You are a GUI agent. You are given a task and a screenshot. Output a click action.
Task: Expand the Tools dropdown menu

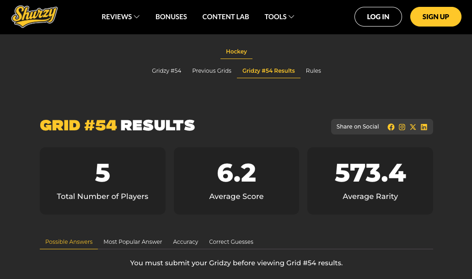pos(279,17)
